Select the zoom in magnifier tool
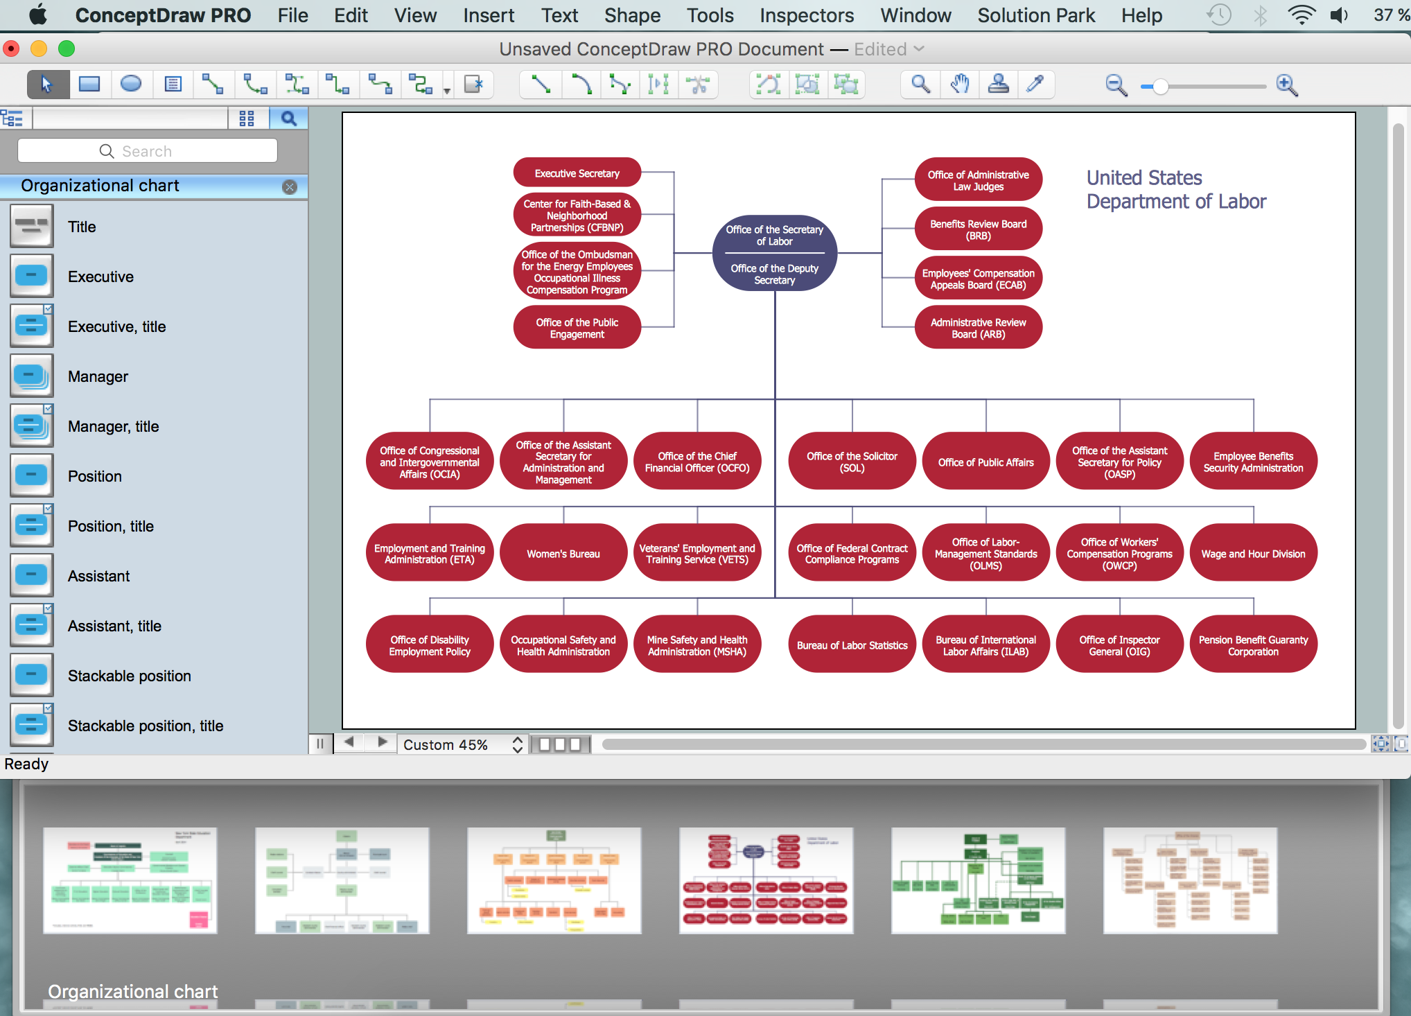The width and height of the screenshot is (1411, 1016). (x=1292, y=85)
